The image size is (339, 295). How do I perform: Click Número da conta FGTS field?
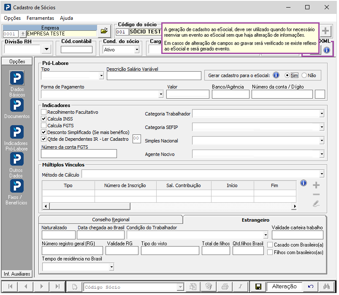pyautogui.click(x=79, y=154)
